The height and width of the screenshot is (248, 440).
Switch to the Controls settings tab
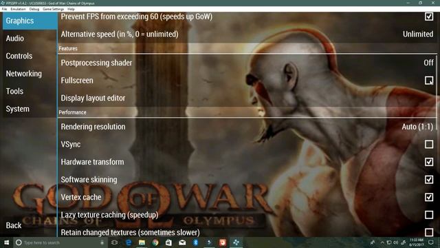click(x=30, y=56)
